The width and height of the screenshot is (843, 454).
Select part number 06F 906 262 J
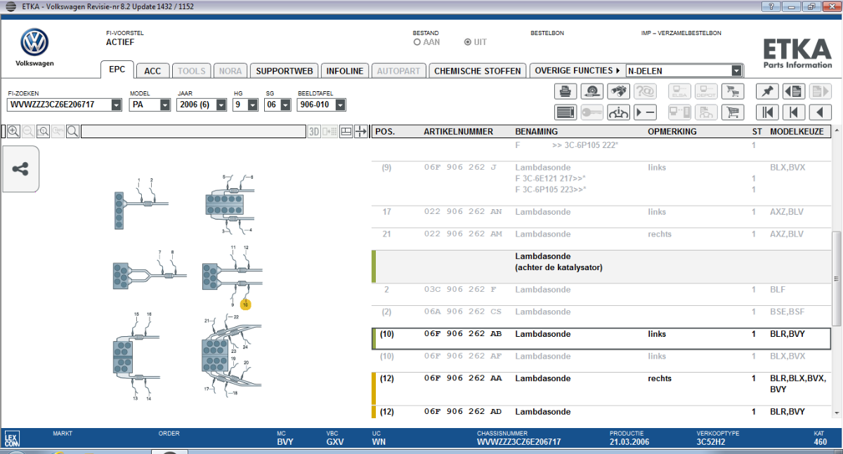(459, 168)
